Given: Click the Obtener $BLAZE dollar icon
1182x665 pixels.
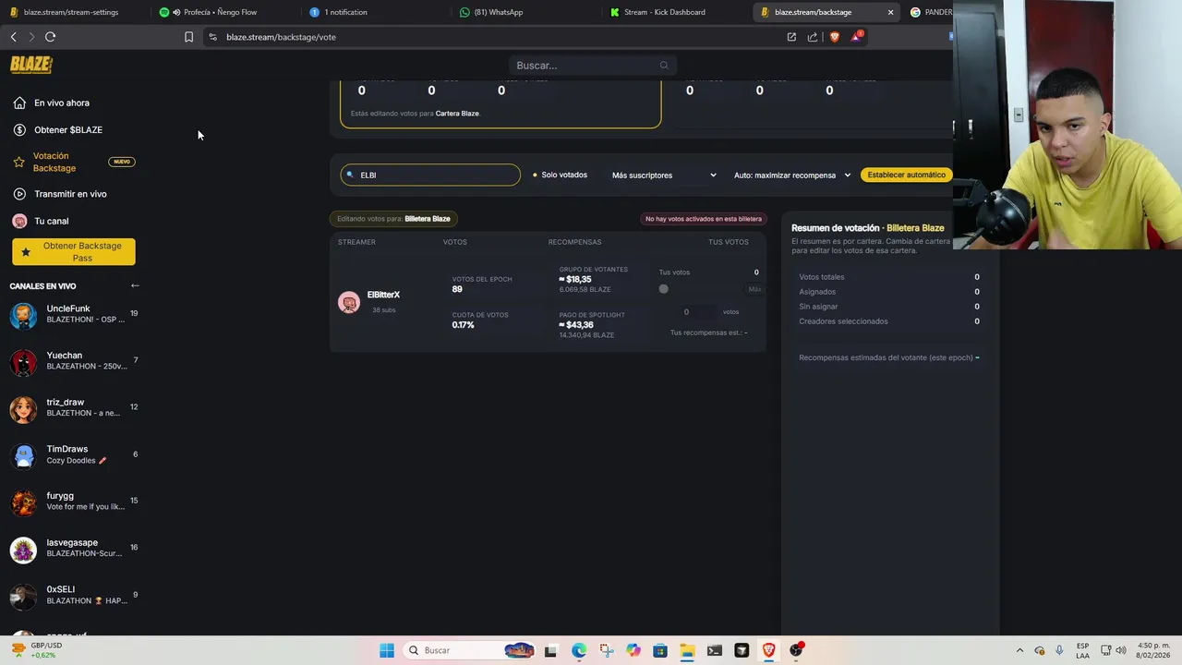Looking at the screenshot, I should coord(19,130).
